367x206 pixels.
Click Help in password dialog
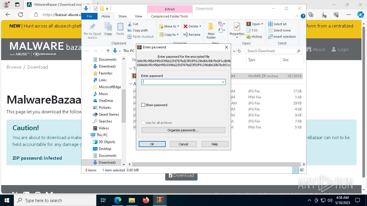(215, 144)
